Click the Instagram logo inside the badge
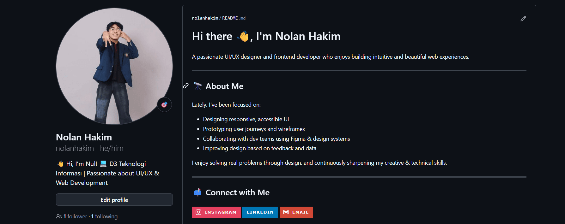Image resolution: width=565 pixels, height=224 pixels. (198, 212)
